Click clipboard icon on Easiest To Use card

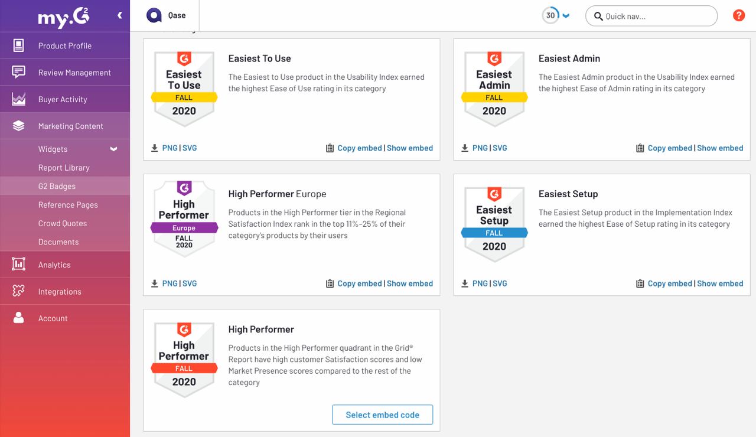click(330, 148)
